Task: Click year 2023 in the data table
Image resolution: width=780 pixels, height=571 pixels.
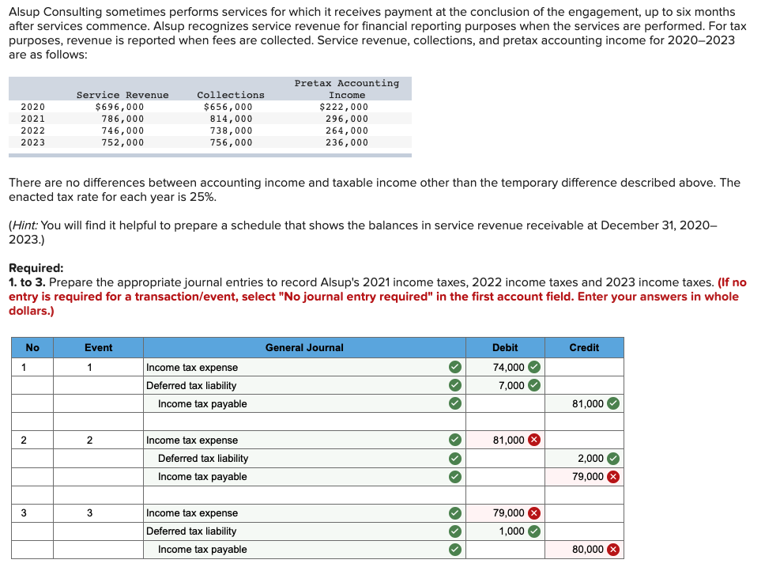Action: click(x=33, y=143)
